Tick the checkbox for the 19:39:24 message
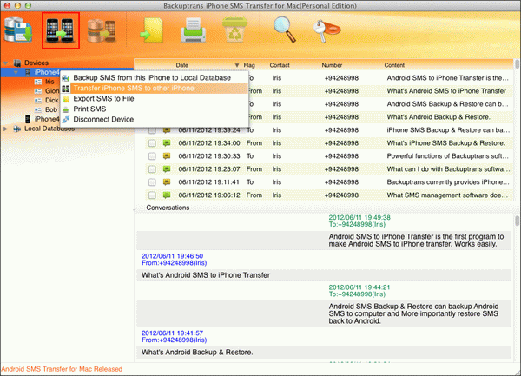Screen dimensions: 521x376 coord(152,130)
